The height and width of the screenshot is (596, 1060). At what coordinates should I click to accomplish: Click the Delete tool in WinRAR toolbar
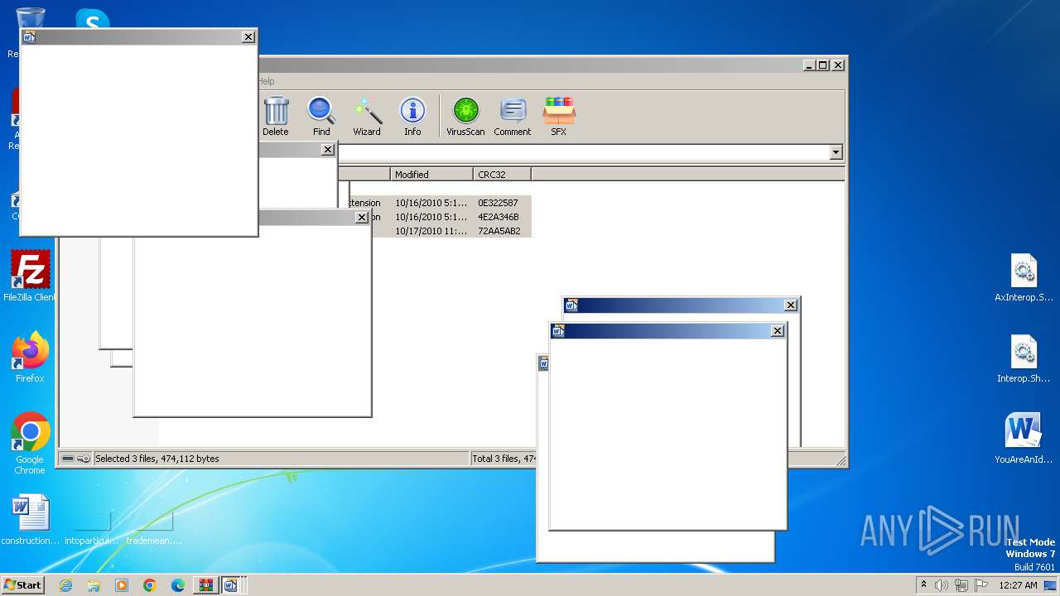(x=276, y=116)
